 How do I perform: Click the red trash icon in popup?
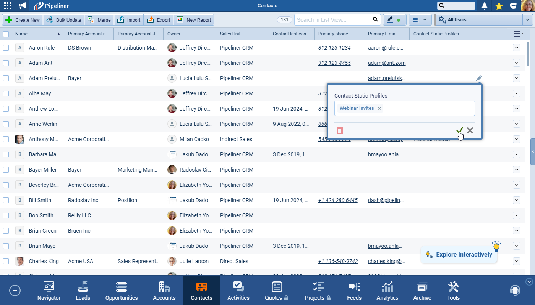click(340, 131)
